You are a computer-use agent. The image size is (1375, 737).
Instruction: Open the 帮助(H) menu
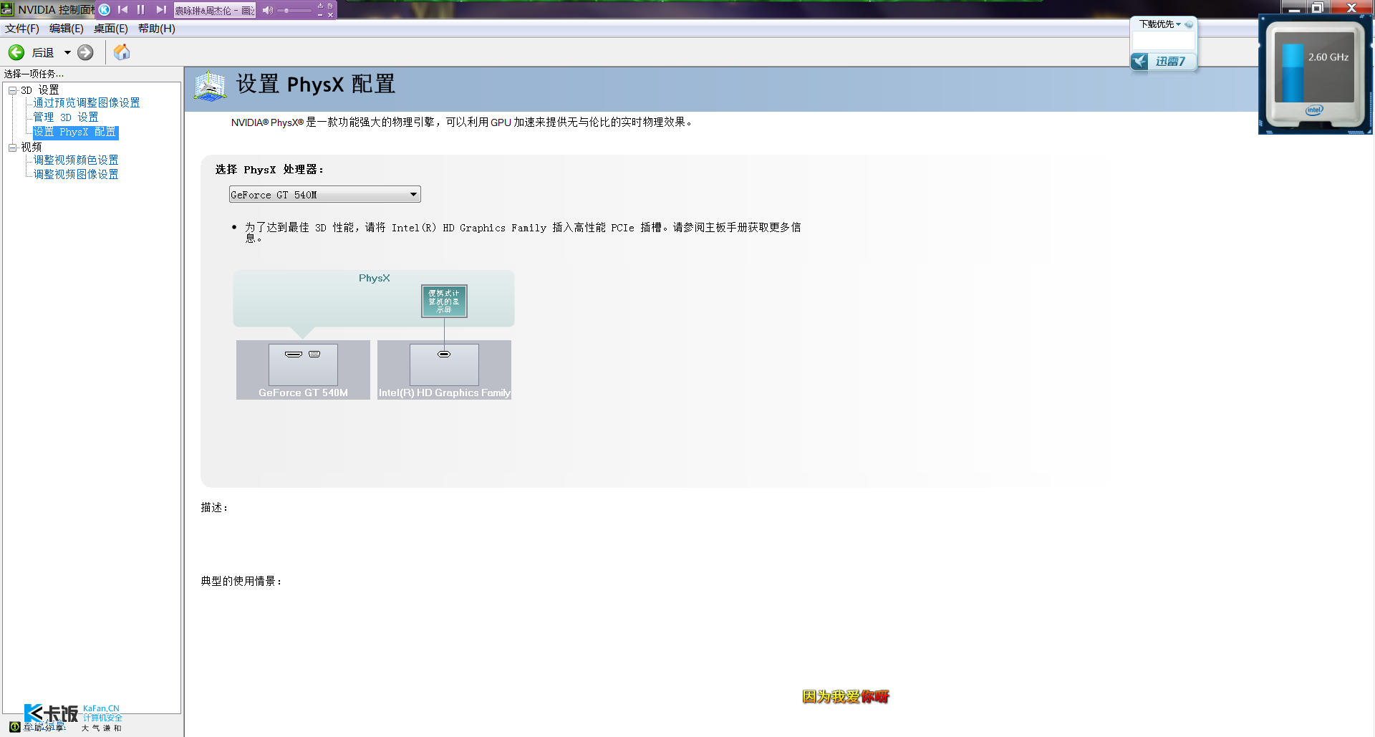pos(157,29)
